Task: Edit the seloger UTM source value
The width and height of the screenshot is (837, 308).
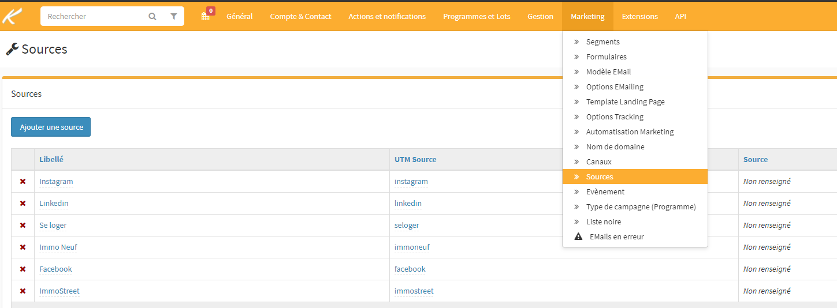Action: 407,226
